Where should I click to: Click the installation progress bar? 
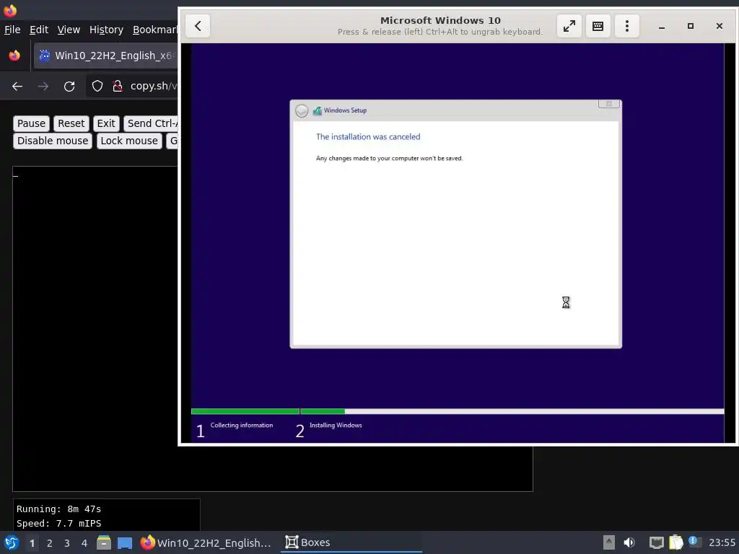[457, 411]
